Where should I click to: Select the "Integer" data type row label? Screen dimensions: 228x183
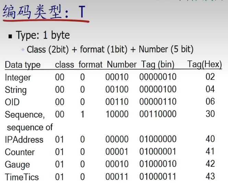18,78
